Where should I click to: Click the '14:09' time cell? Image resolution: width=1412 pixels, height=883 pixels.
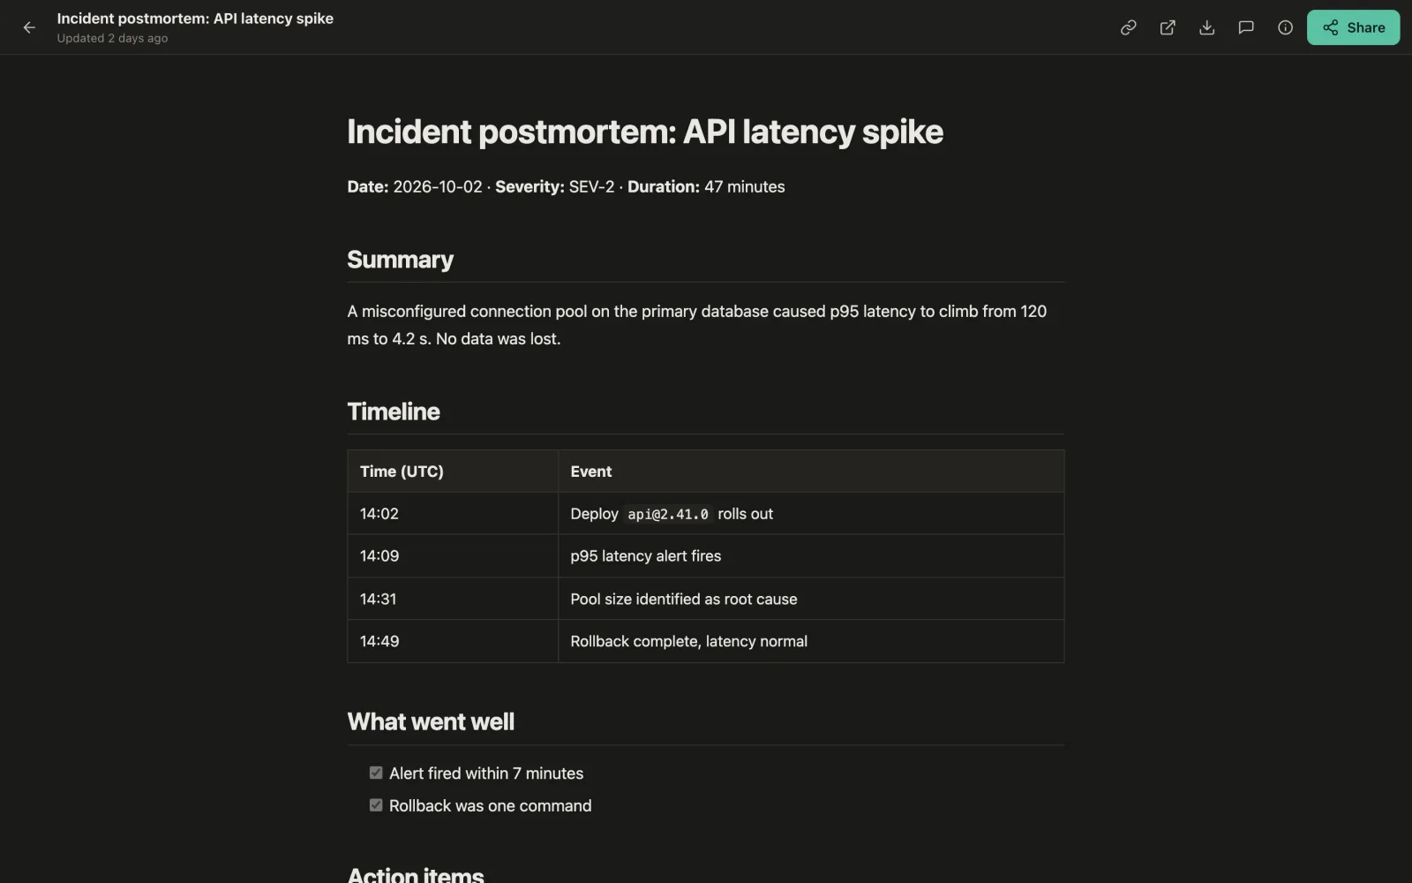453,556
